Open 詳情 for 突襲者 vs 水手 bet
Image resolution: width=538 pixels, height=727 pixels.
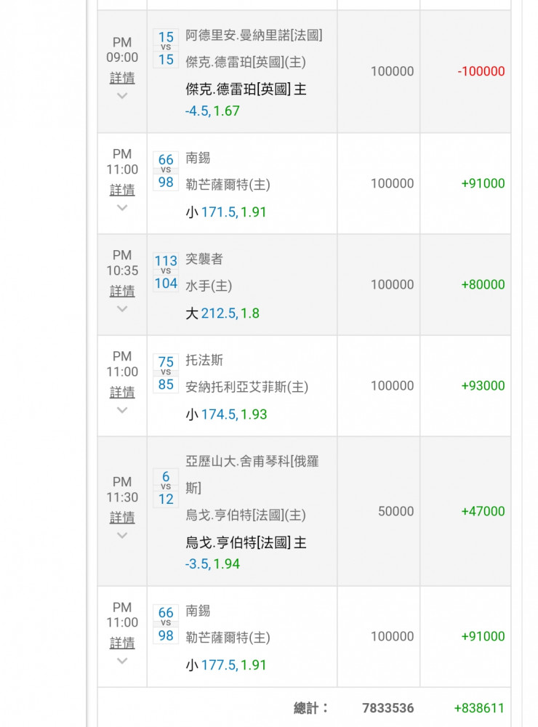tap(122, 291)
